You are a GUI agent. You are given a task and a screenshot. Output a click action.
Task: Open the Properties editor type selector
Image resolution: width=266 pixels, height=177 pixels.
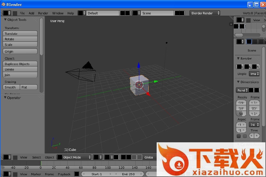click(x=240, y=41)
